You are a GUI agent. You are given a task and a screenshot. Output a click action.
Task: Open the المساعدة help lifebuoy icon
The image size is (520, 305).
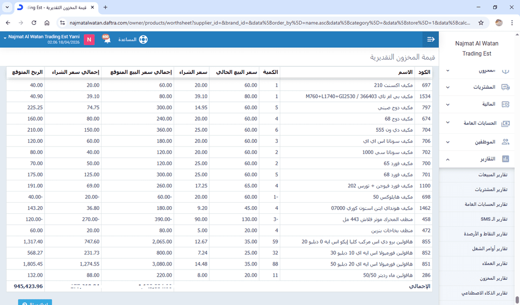[x=143, y=40]
